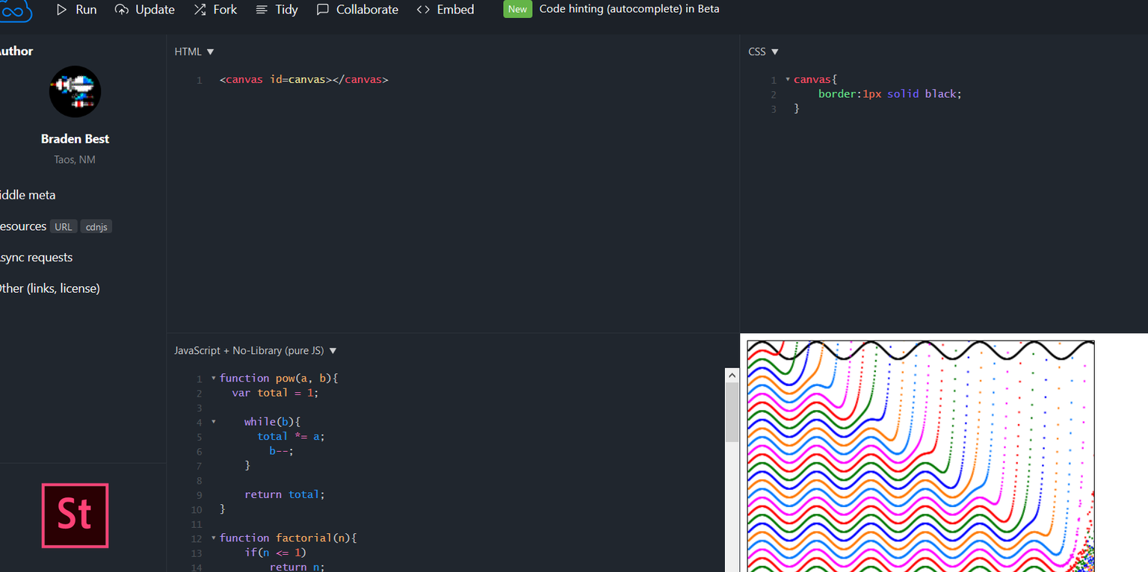Open the CSS panel dropdown
1148x572 pixels.
click(x=763, y=52)
